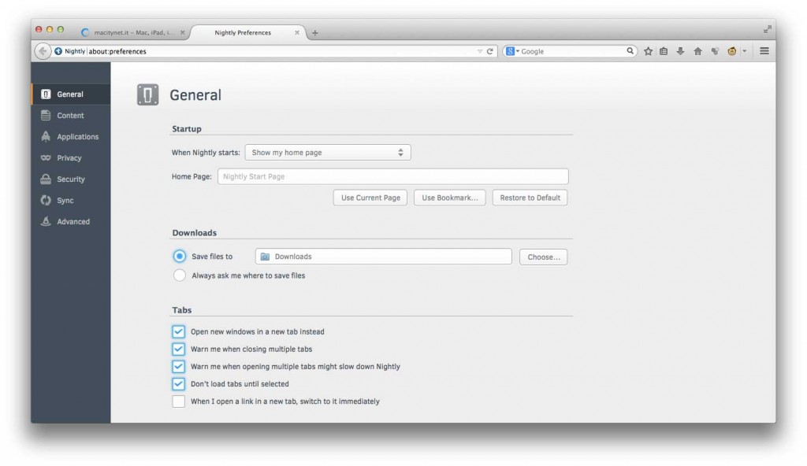Image resolution: width=807 pixels, height=466 pixels.
Task: Open General in the sidebar
Action: [70, 94]
